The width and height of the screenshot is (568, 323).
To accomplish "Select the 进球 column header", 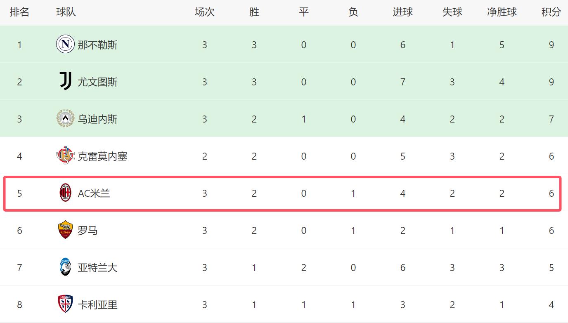I will point(402,12).
